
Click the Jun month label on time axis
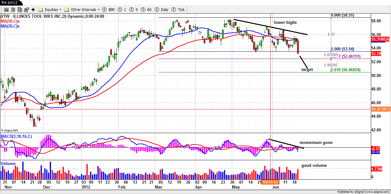[x=276, y=187]
